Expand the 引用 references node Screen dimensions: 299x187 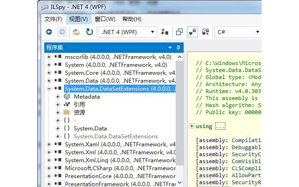57,104
